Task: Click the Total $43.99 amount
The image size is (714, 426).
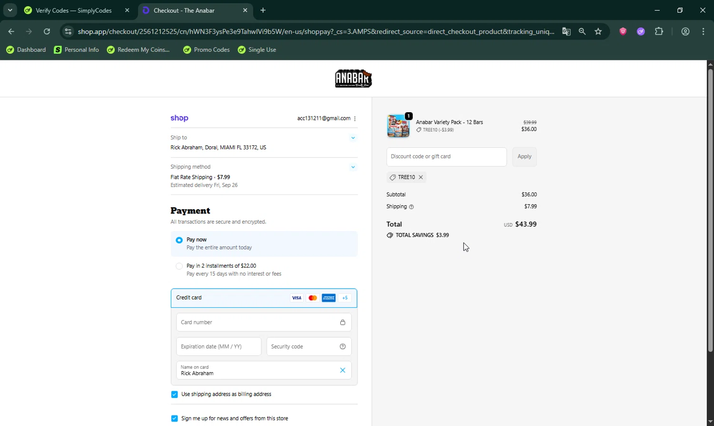Action: pyautogui.click(x=526, y=224)
